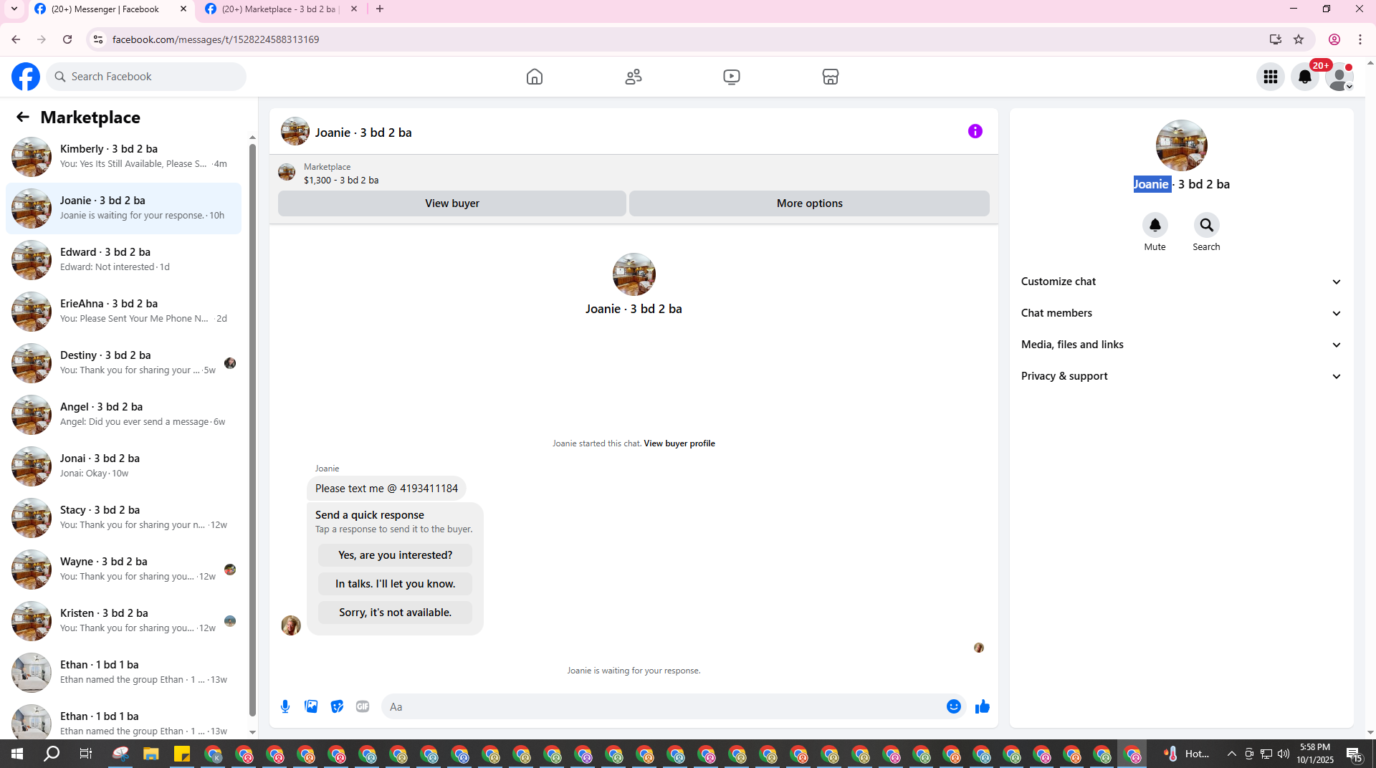Click Joanie's listing thumbnail in right panel
Screen dimensions: 1376x768
(x=1181, y=145)
